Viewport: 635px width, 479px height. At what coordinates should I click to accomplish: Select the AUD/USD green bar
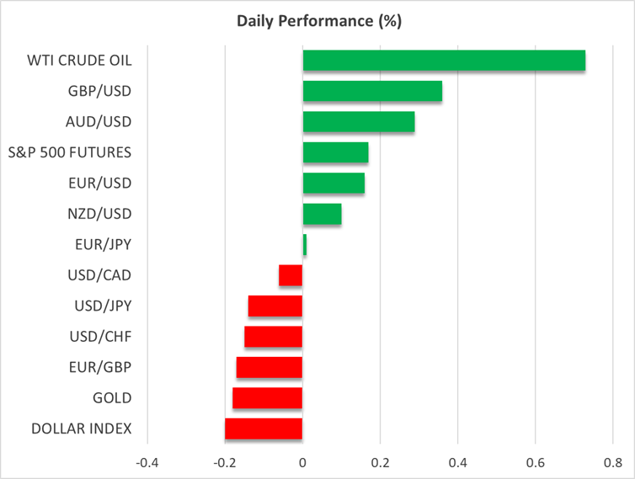359,122
